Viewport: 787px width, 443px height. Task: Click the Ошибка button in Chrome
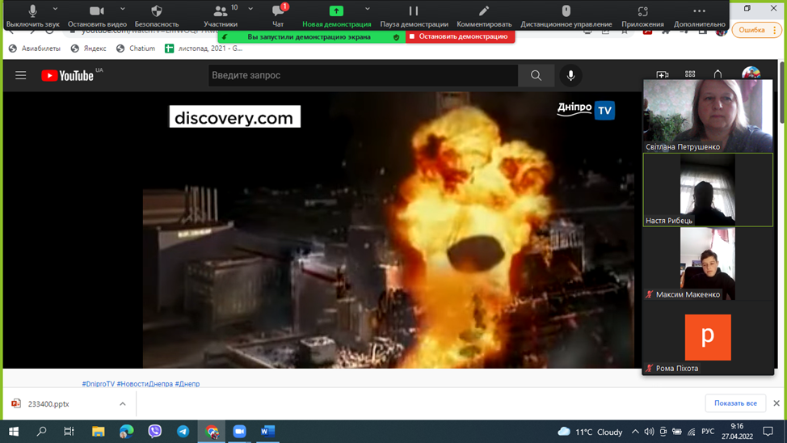[756, 30]
